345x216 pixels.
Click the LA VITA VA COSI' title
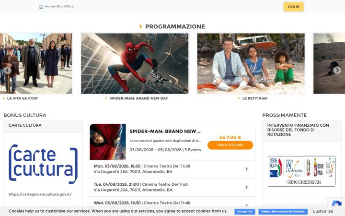click(23, 98)
